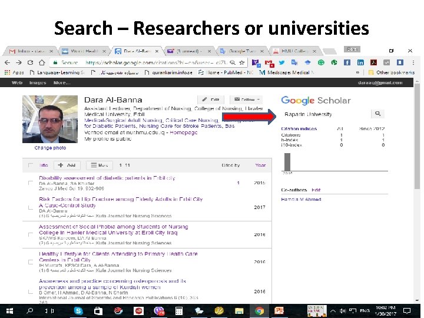The width and height of the screenshot is (424, 318).
Task: Open the Homepage link
Action: (184, 132)
